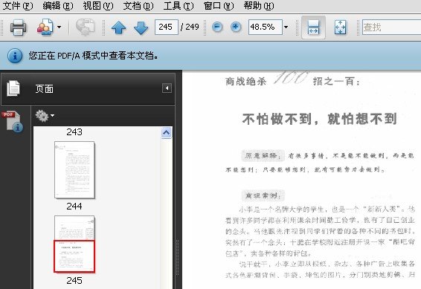Click the PDF/A info icon in blue bar
The width and height of the screenshot is (421, 289).
tap(14, 56)
